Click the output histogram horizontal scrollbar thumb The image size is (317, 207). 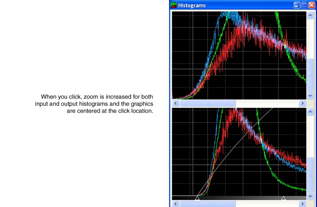(208, 204)
